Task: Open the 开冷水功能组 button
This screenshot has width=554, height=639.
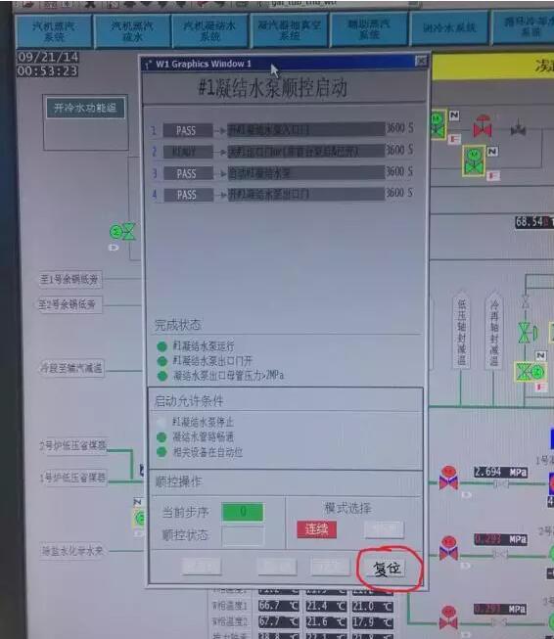Action: click(85, 108)
